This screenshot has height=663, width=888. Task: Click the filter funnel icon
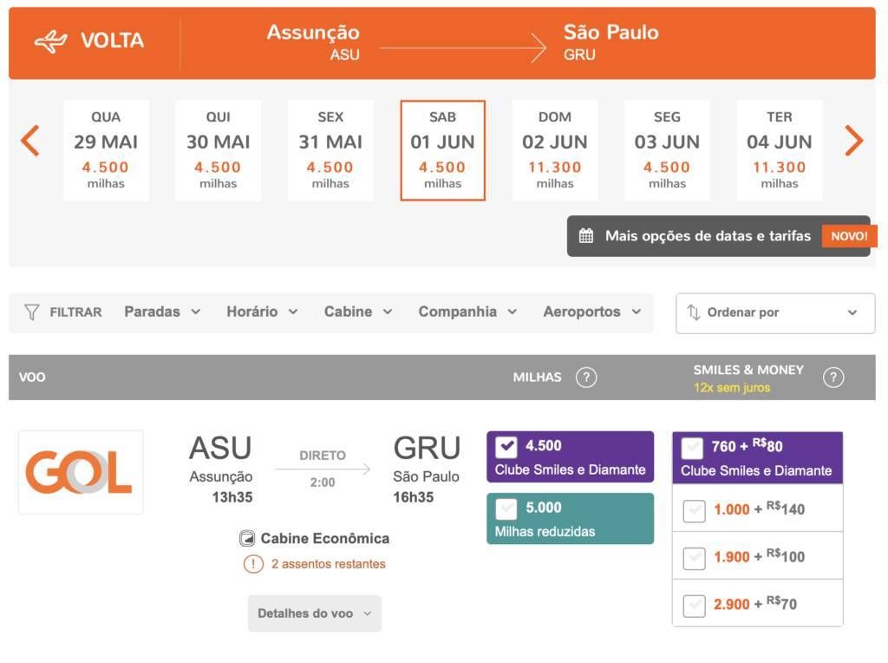32,312
